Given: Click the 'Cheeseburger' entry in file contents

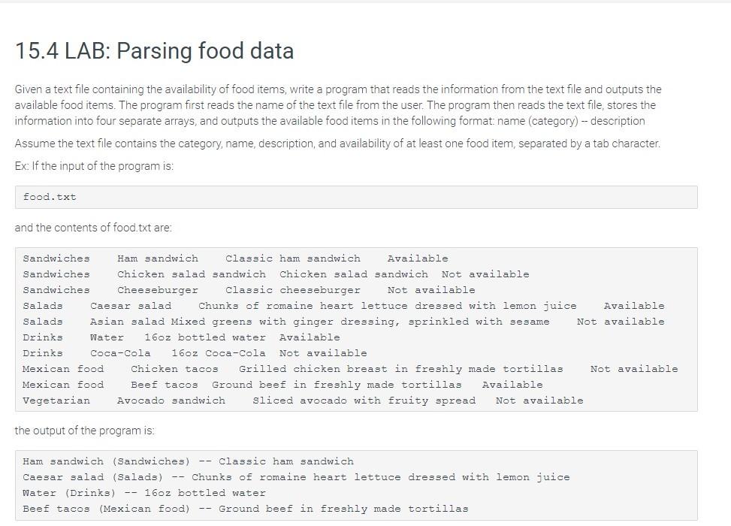Looking at the screenshot, I should click(x=158, y=290).
